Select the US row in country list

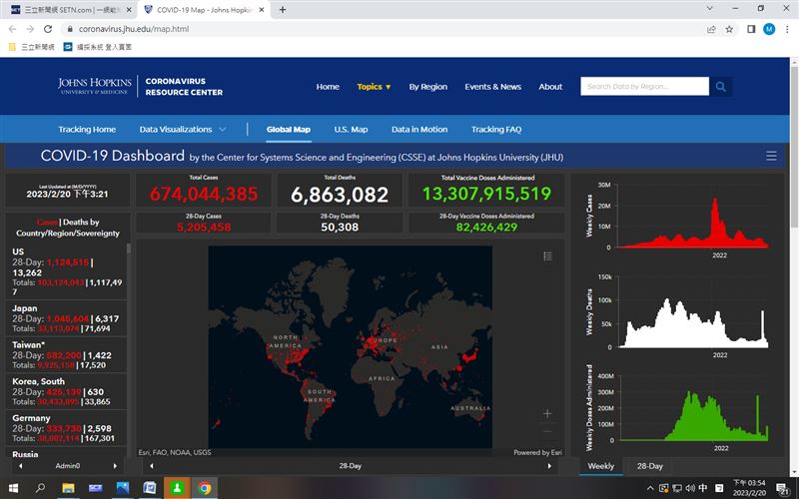click(x=66, y=271)
